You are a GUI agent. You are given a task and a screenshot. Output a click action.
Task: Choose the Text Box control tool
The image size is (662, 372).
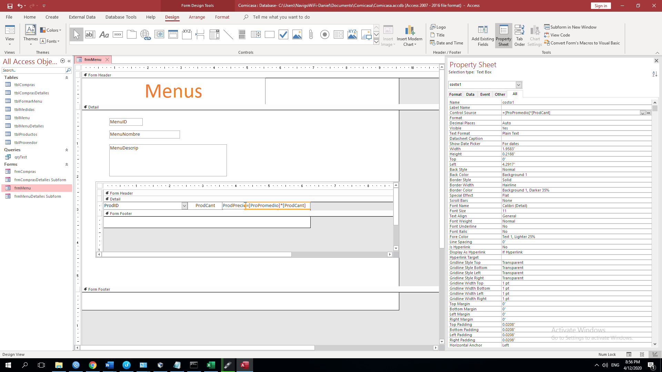click(x=90, y=34)
